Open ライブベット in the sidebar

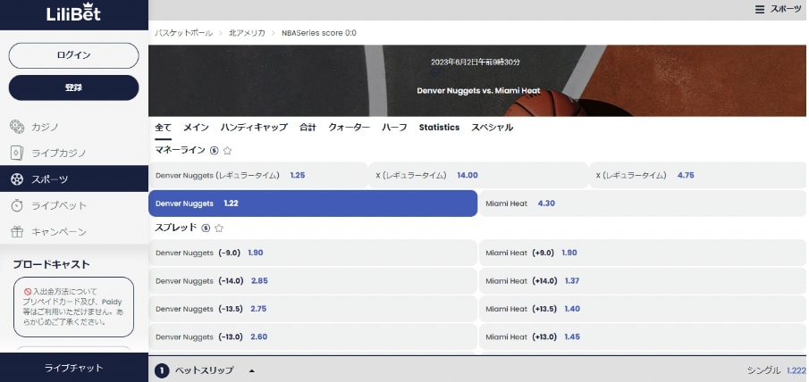(74, 205)
